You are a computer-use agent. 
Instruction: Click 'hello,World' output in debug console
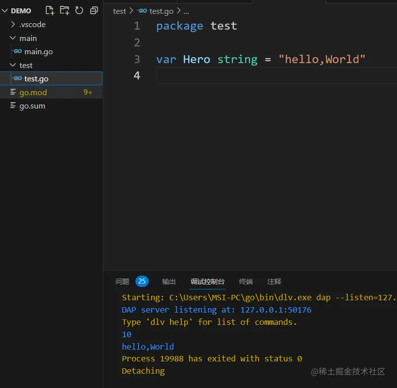click(x=148, y=347)
